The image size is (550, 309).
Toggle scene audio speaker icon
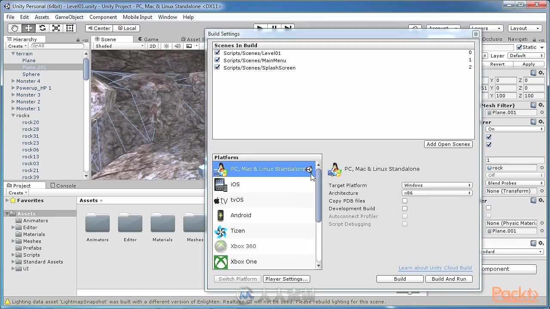177,46
